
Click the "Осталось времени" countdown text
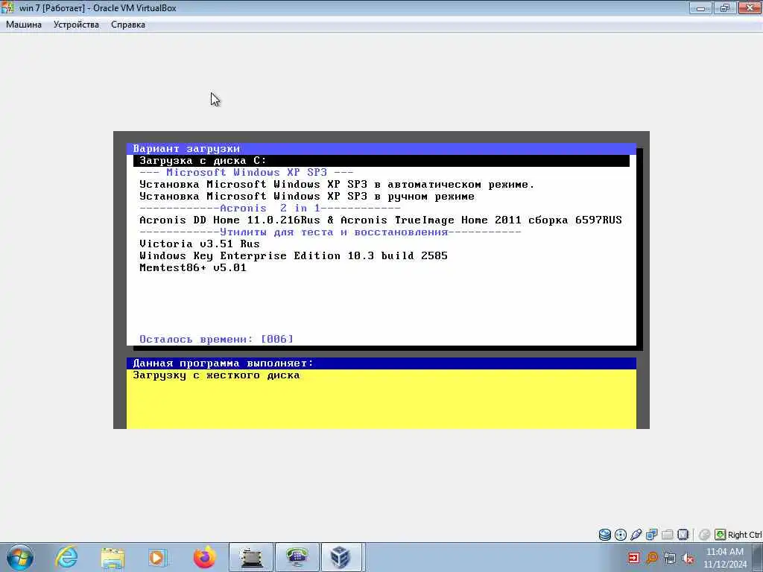pyautogui.click(x=217, y=339)
